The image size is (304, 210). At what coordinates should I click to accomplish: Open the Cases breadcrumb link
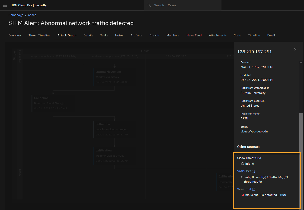pyautogui.click(x=32, y=15)
